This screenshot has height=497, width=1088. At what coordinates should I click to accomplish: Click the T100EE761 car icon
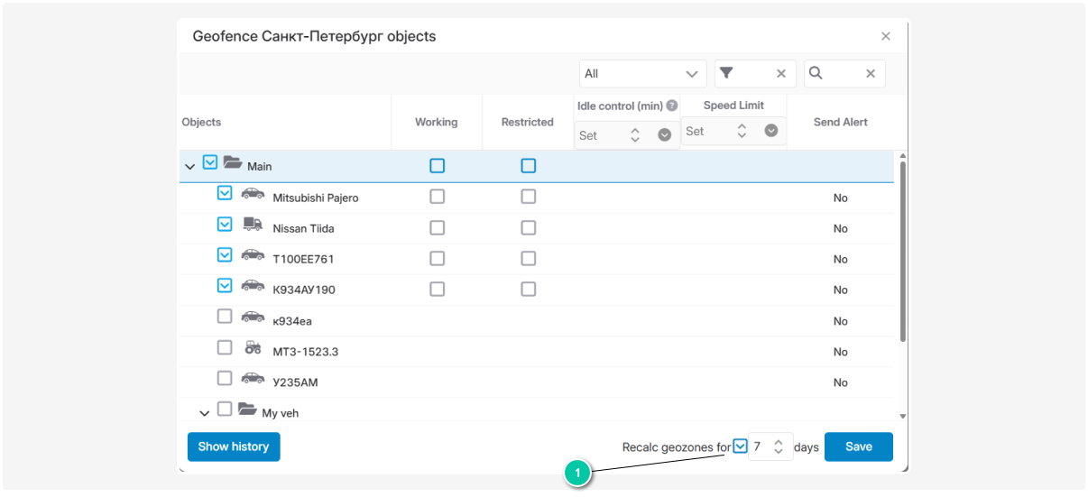point(253,255)
